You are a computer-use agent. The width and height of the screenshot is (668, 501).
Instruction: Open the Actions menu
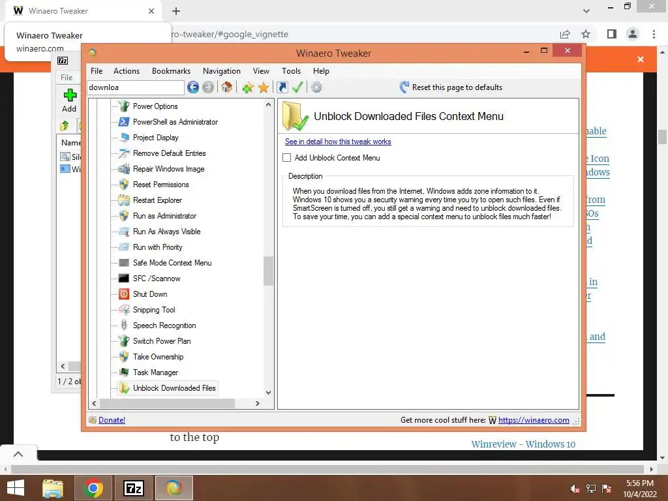pos(127,71)
